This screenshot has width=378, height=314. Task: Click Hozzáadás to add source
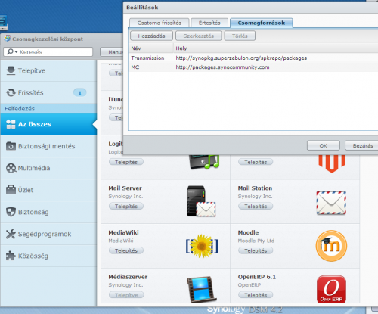[151, 36]
